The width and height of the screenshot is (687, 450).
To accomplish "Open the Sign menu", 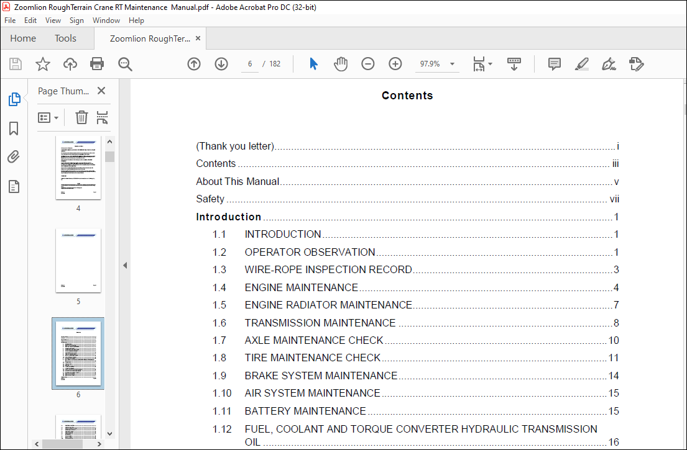I will pos(76,20).
